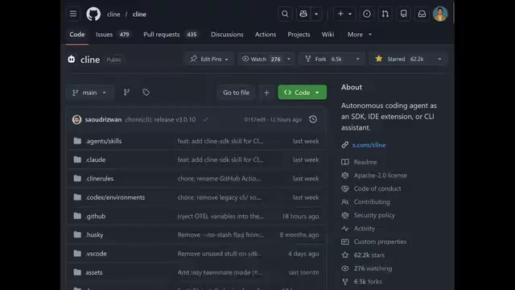
Task: Open the create new plus menu
Action: [x=344, y=14]
